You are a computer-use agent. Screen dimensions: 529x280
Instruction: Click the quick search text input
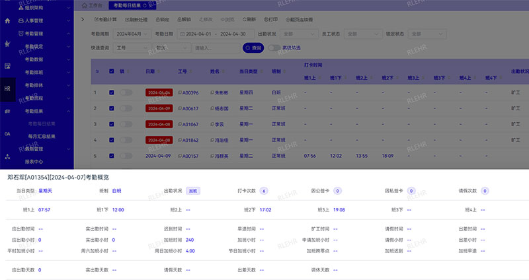[216, 48]
